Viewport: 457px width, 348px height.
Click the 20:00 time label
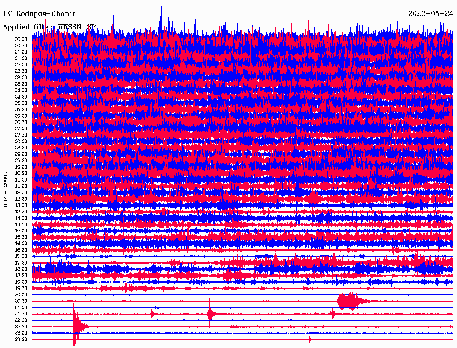point(21,294)
